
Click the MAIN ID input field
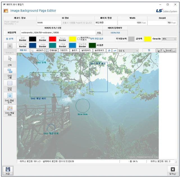pyautogui.click(x=49, y=23)
